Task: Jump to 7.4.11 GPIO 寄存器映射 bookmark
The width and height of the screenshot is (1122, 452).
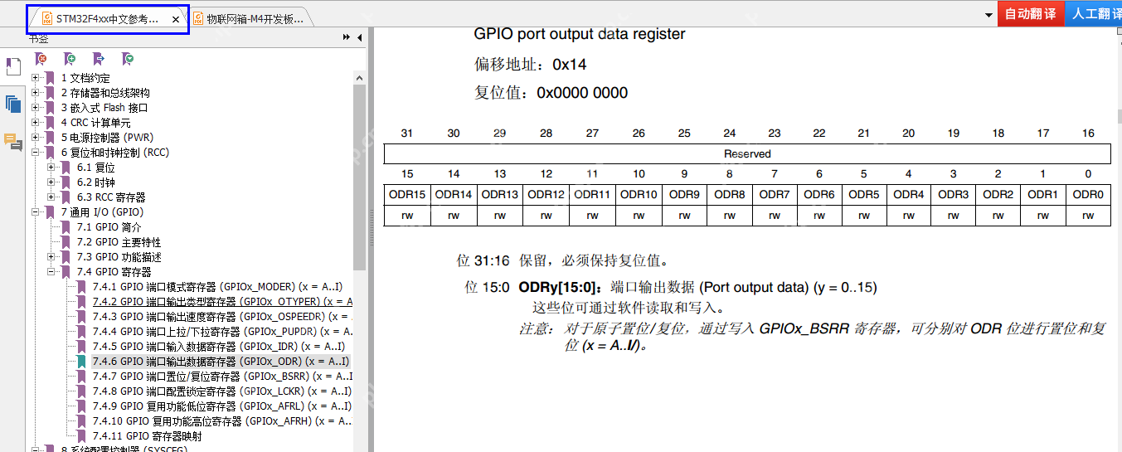Action: tap(147, 436)
